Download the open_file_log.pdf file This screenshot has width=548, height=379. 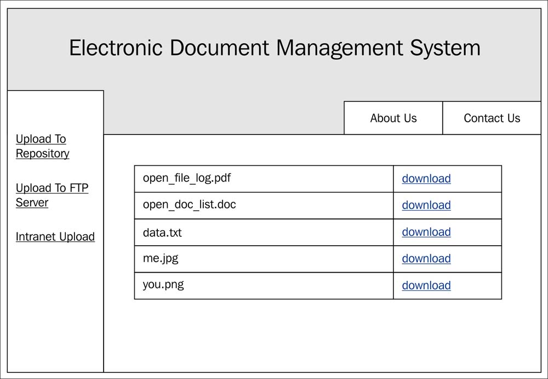(x=426, y=179)
